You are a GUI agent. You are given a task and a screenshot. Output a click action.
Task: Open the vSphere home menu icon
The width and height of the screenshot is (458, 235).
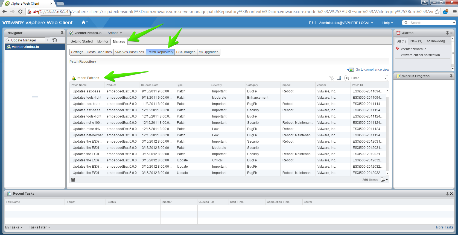pos(85,23)
